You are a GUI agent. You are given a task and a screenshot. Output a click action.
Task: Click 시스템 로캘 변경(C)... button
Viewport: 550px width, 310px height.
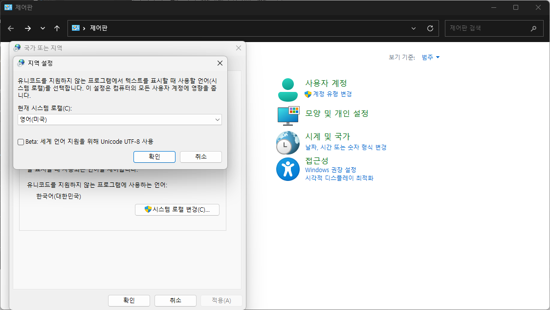pos(177,210)
